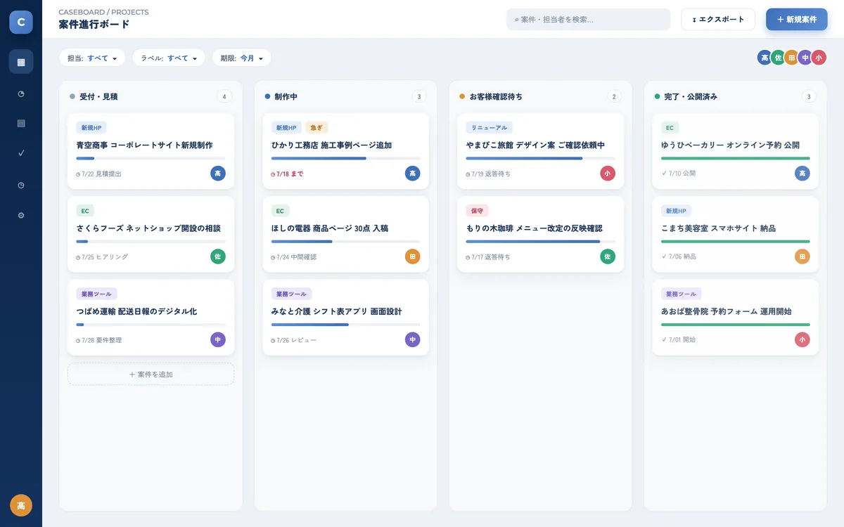Click assignee avatar on さくらフーズ card
844x527 pixels.
pos(218,256)
